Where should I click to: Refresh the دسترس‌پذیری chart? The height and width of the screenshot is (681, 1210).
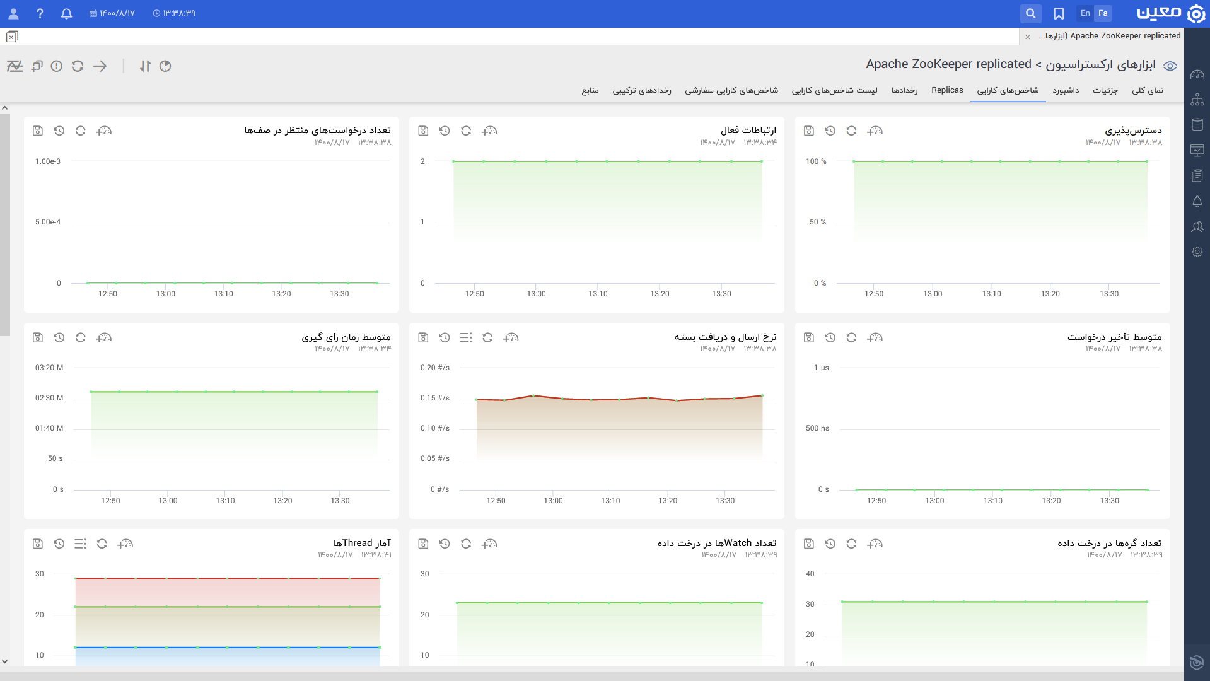coord(851,131)
